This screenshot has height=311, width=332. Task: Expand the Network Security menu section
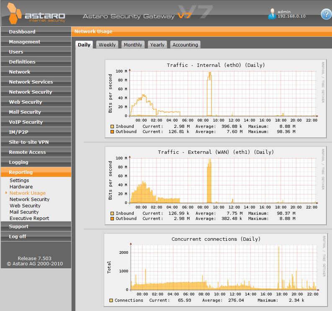pyautogui.click(x=31, y=92)
